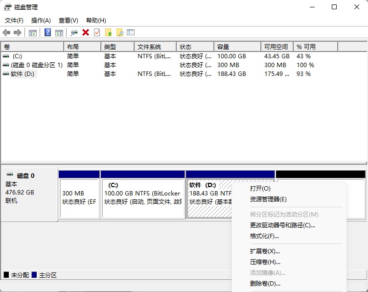
Task: Select the (C:) volume row name
Action: [17, 56]
